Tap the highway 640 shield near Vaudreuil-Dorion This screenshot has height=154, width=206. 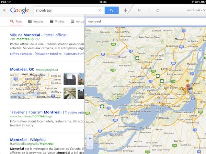[115, 120]
